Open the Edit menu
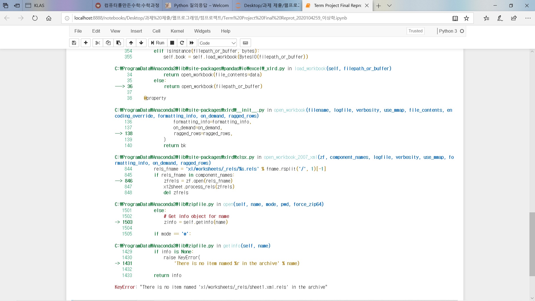535x301 pixels. click(96, 31)
